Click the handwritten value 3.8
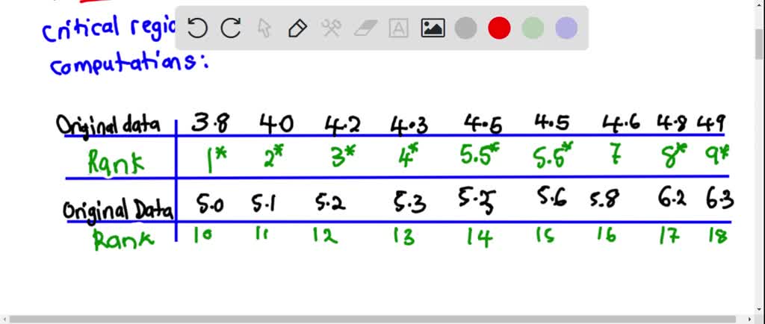The width and height of the screenshot is (765, 324). (210, 123)
